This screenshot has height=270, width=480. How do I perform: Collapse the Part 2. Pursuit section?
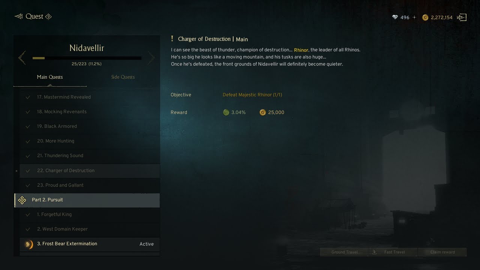(87, 200)
